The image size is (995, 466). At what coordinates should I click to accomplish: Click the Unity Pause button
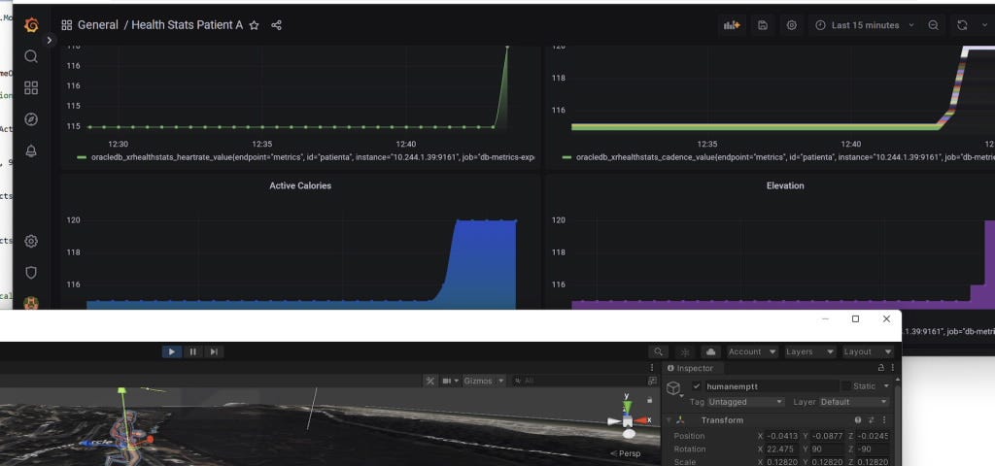pyautogui.click(x=193, y=351)
